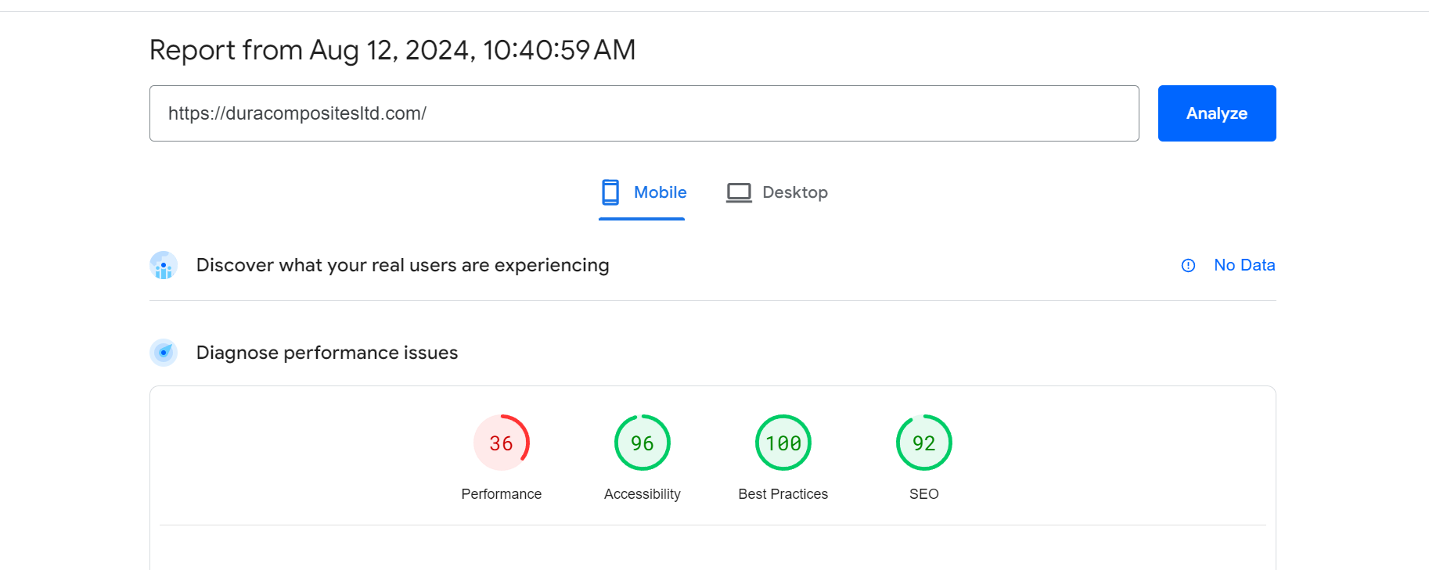Select the Accessibility score gauge 96

643,443
